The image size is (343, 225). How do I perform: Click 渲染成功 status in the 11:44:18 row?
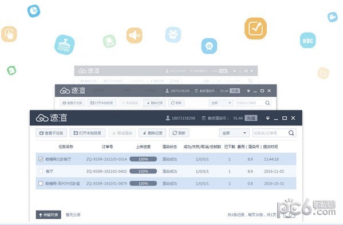(169, 159)
